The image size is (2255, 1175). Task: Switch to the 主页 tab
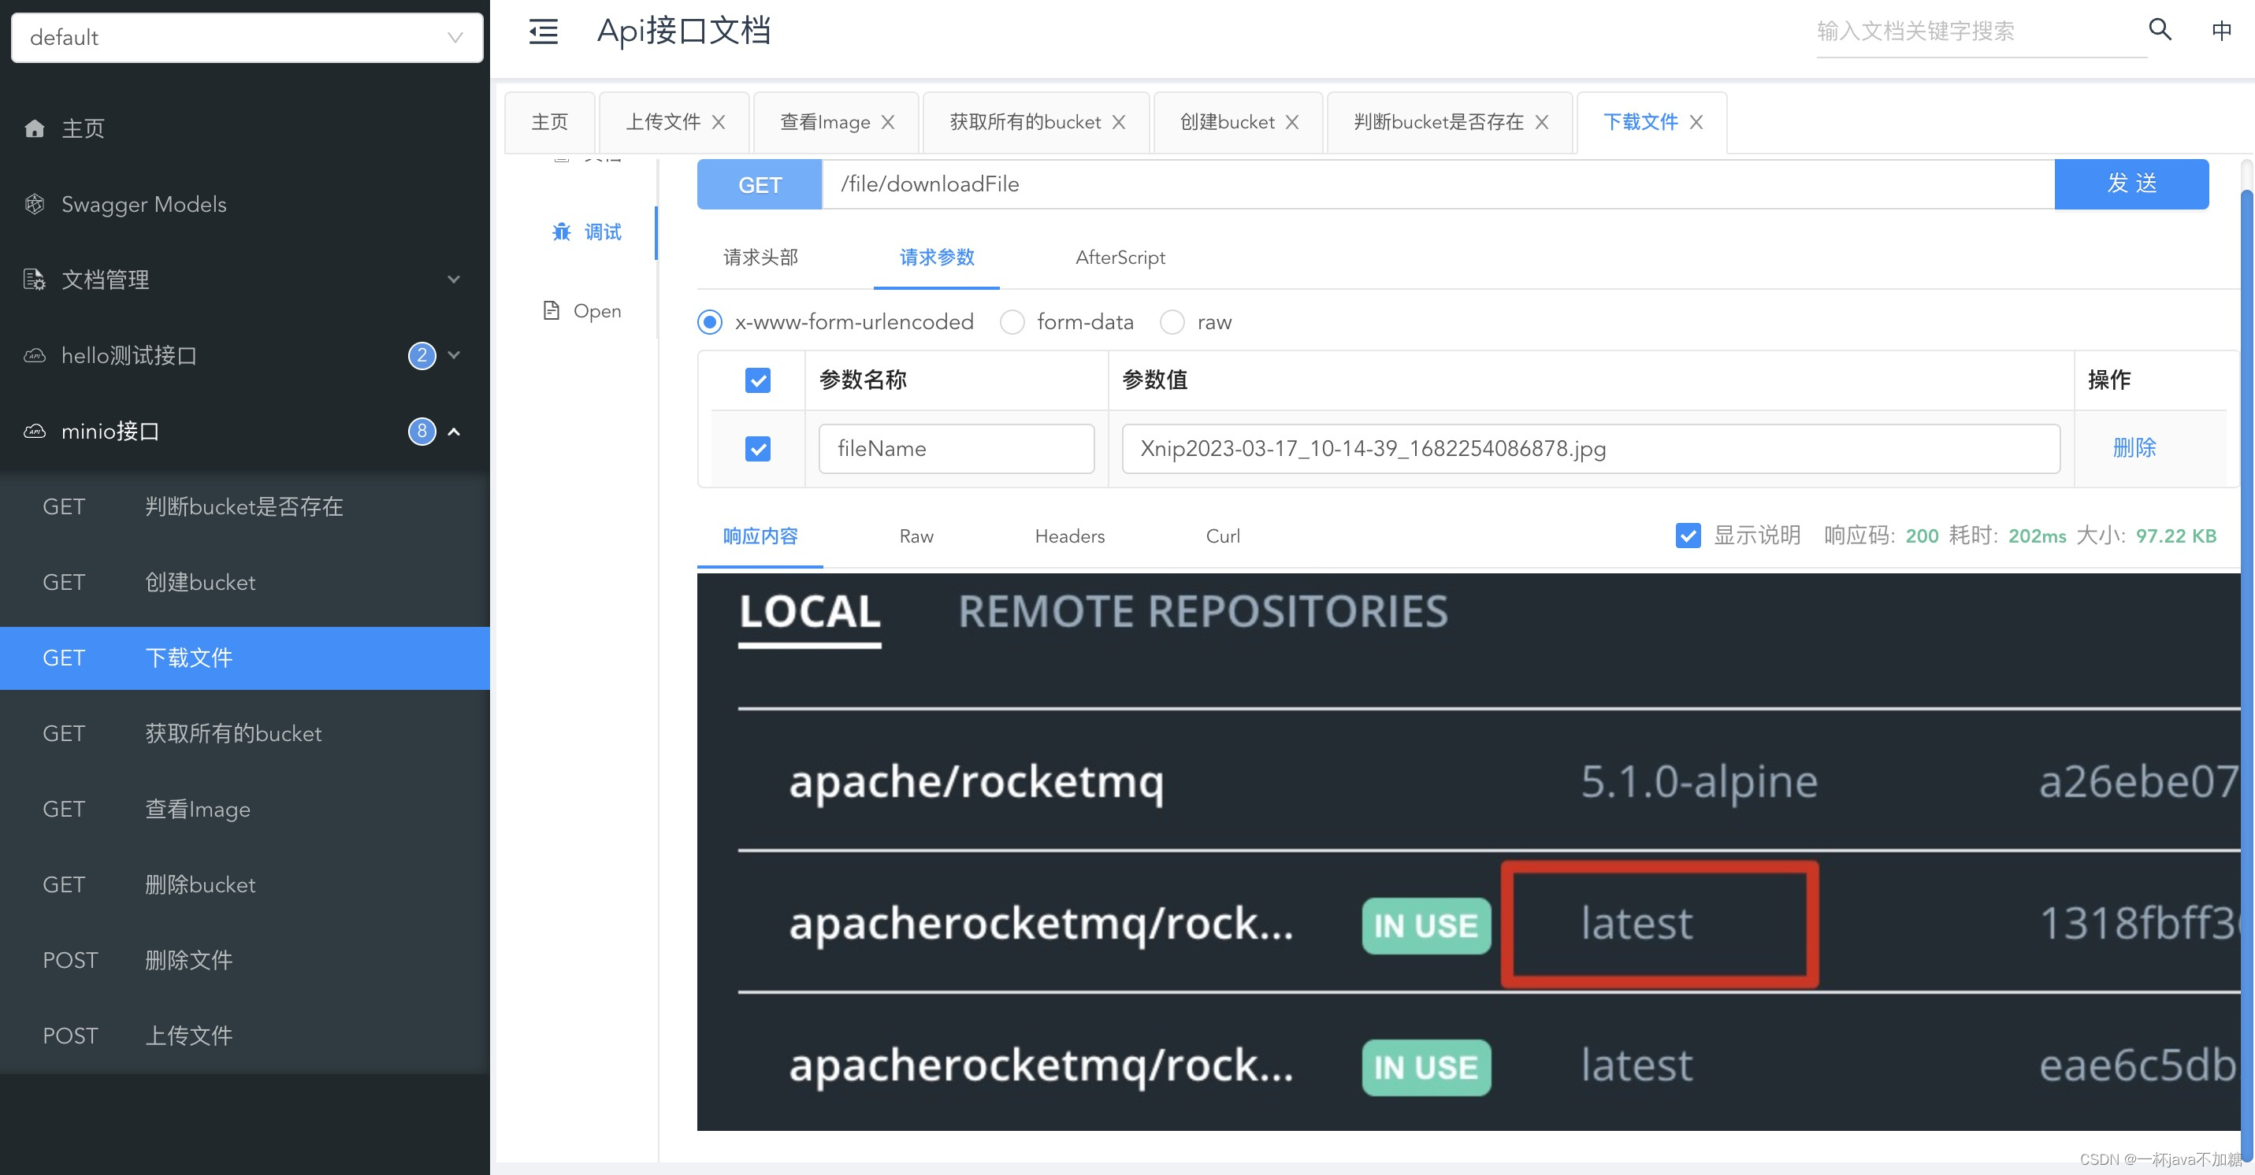pyautogui.click(x=550, y=123)
